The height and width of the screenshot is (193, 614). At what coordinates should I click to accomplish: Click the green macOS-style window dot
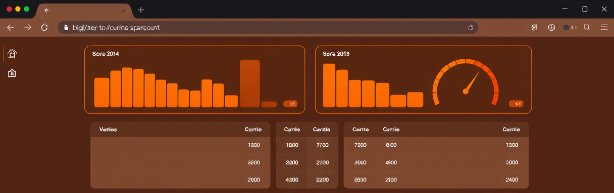tap(26, 9)
